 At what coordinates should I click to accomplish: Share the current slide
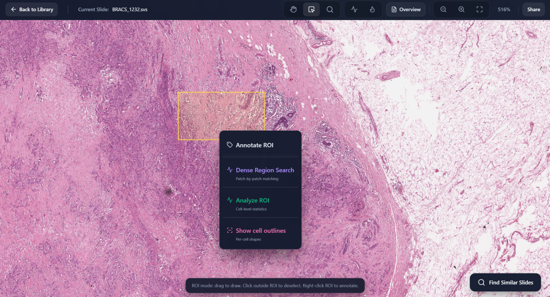pos(533,9)
